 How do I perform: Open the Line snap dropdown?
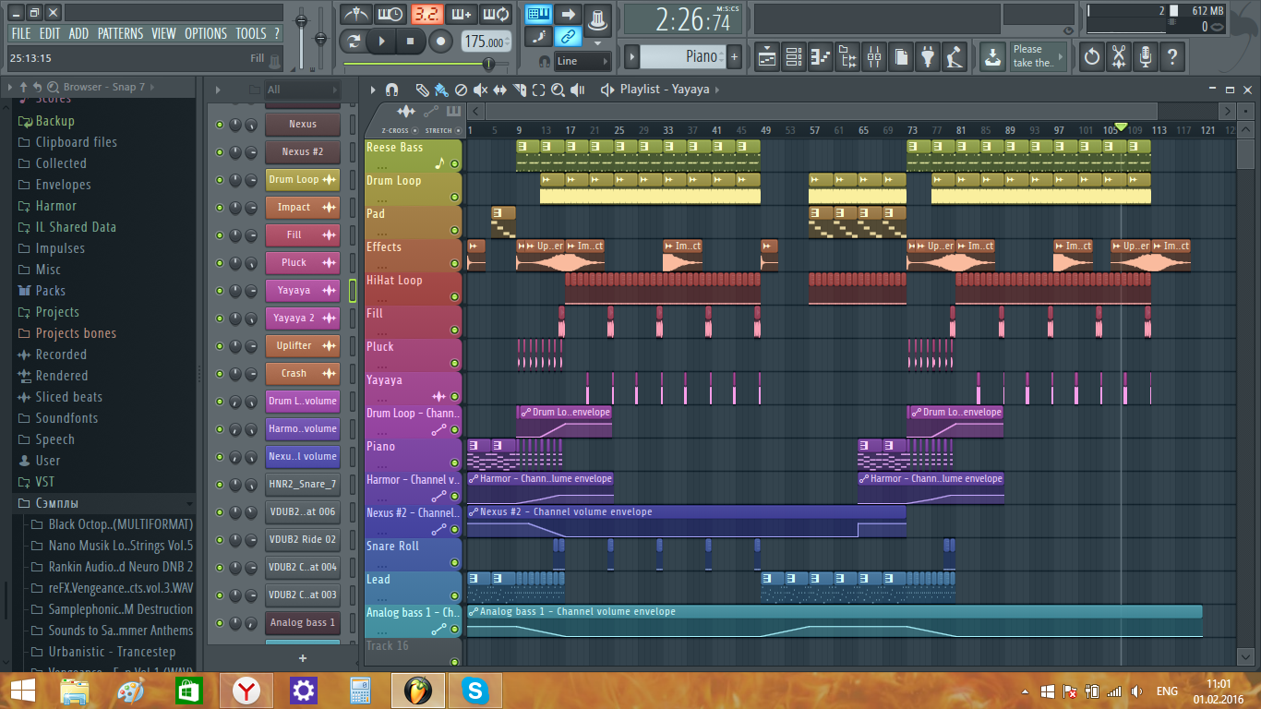point(581,61)
